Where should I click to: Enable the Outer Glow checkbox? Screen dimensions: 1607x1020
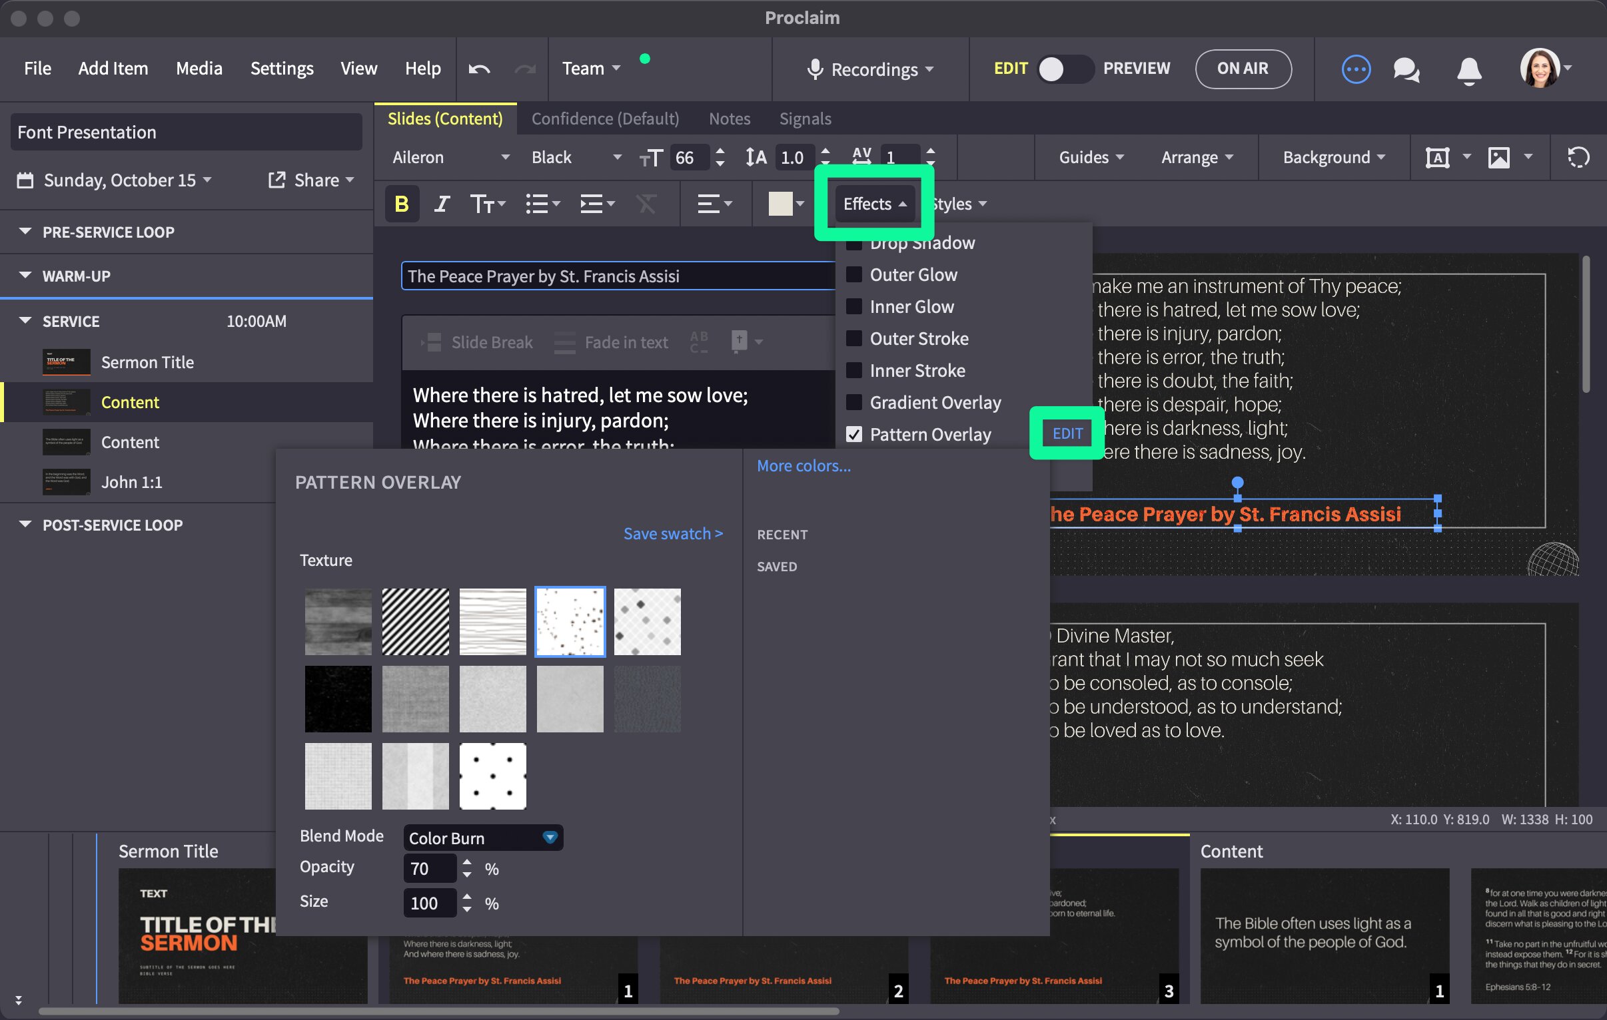pyautogui.click(x=853, y=274)
